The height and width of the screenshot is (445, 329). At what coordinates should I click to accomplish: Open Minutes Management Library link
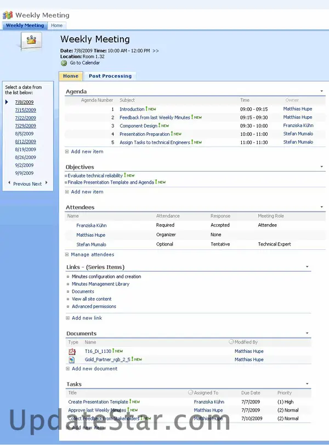pos(100,284)
